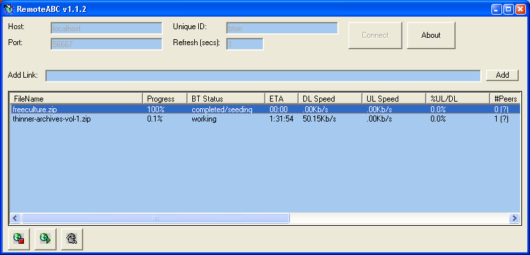Viewport: 530px width, 255px height.
Task: Click the RemoteABC title bar app icon
Action: pyautogui.click(x=8, y=9)
